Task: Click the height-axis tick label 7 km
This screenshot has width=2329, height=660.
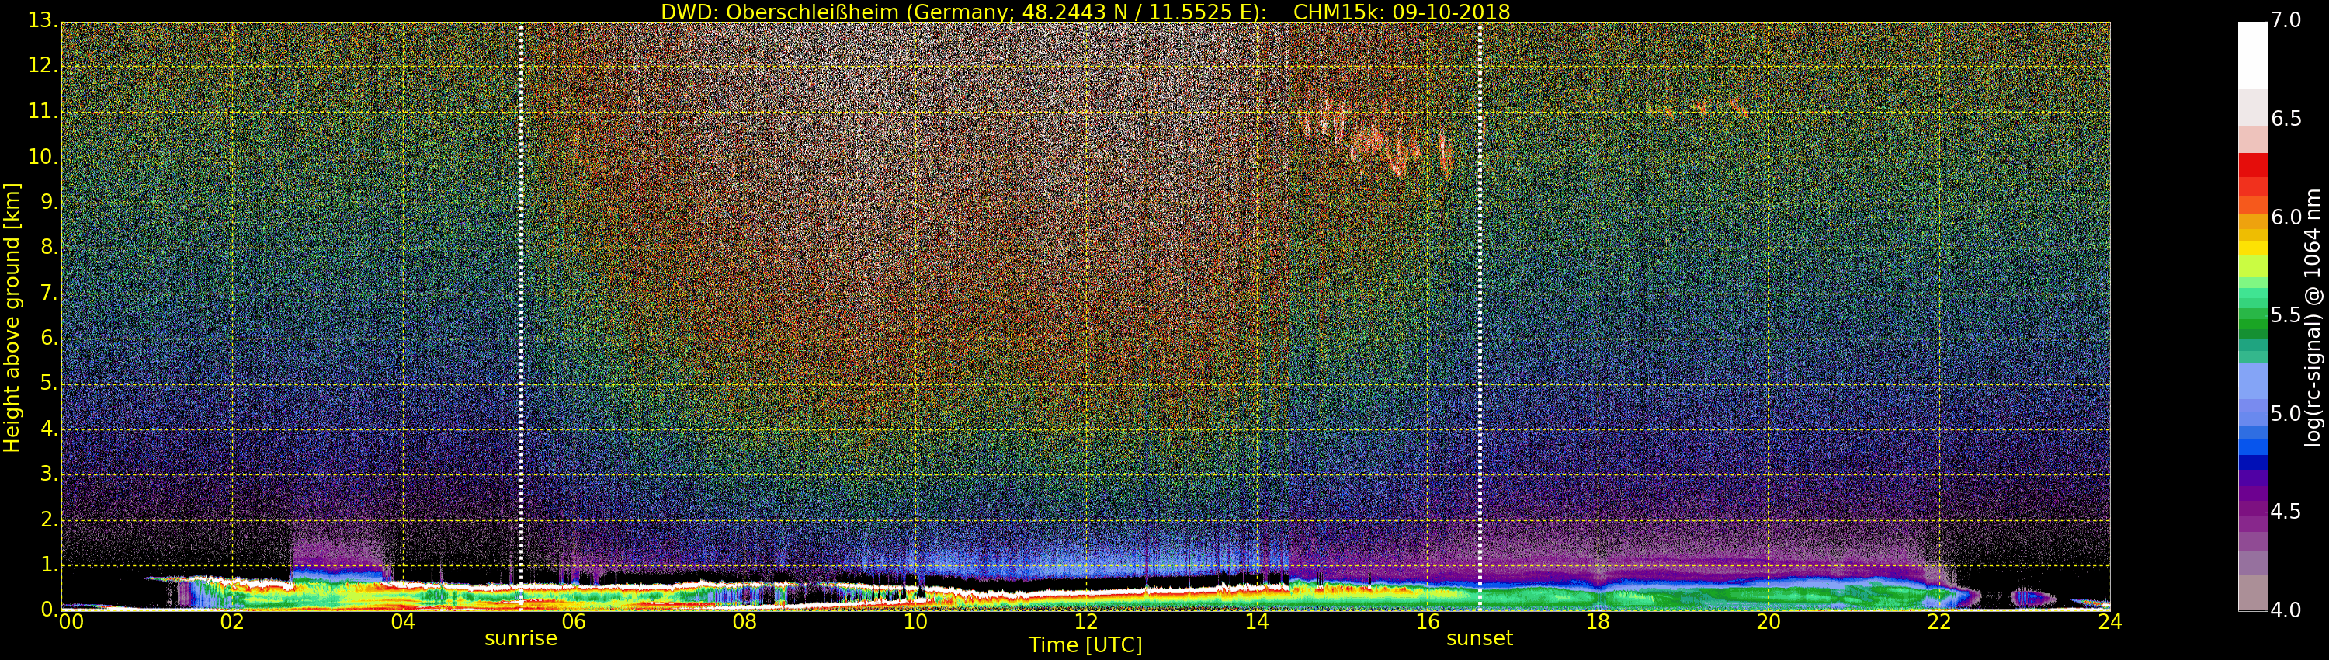Action: click(50, 293)
